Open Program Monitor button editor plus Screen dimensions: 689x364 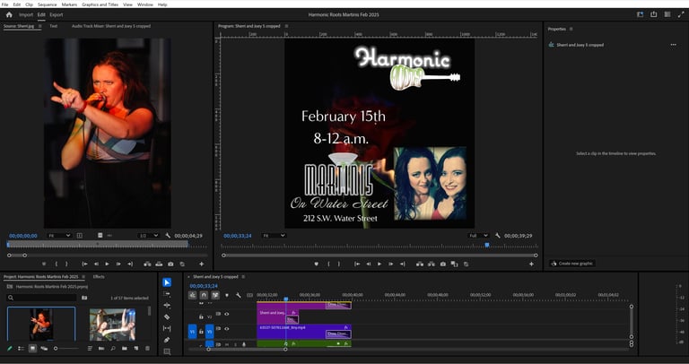click(531, 264)
